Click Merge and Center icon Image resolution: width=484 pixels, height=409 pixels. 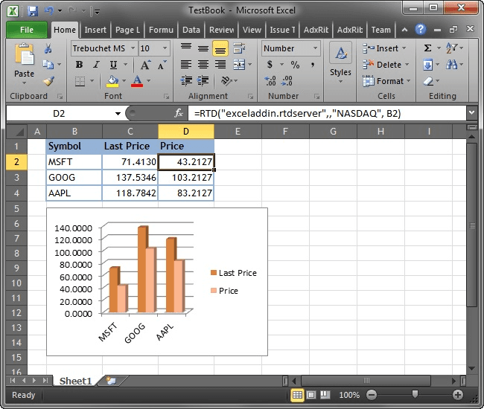239,65
